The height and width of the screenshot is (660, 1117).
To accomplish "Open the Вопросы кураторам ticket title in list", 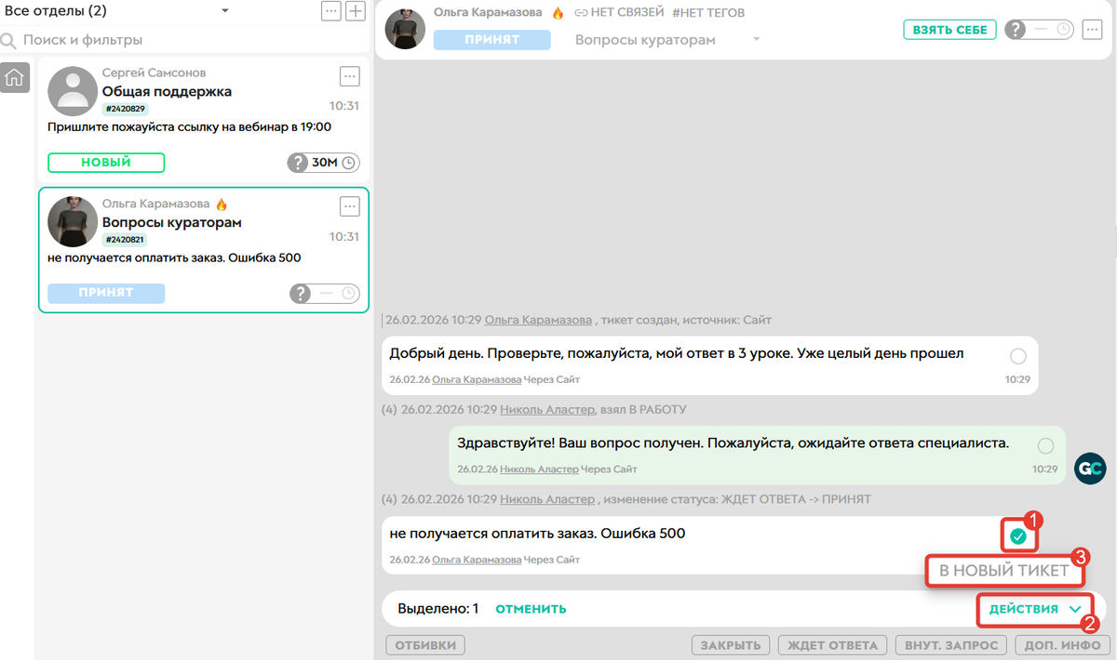I will [x=172, y=223].
